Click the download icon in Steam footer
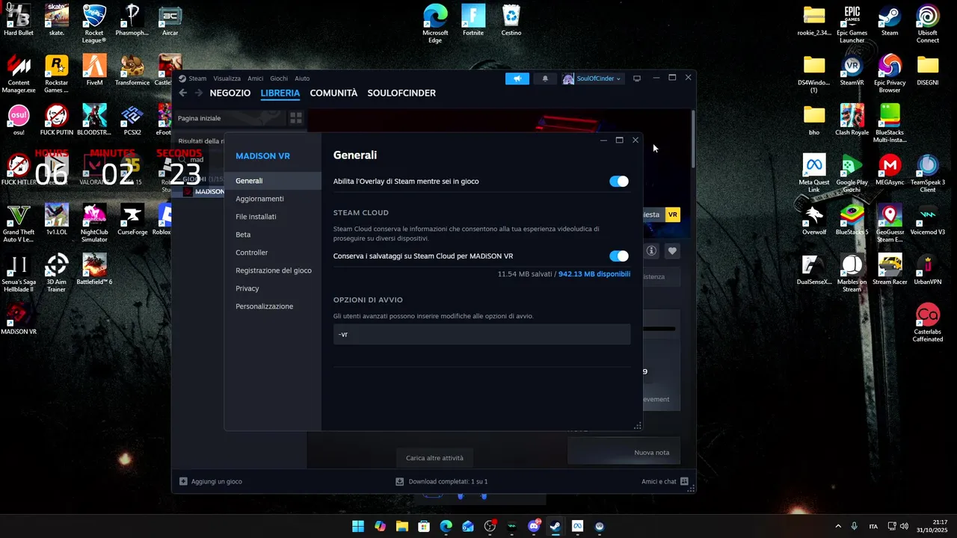The height and width of the screenshot is (538, 957). tap(399, 481)
